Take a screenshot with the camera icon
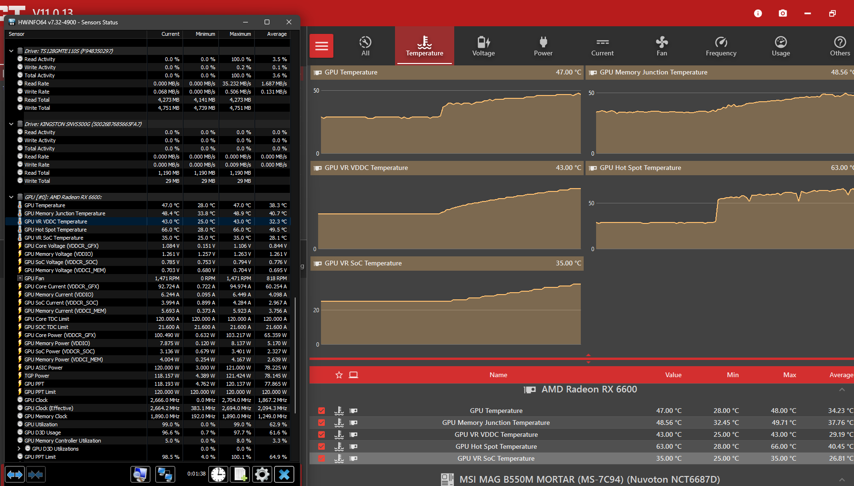The height and width of the screenshot is (486, 854). [x=783, y=13]
